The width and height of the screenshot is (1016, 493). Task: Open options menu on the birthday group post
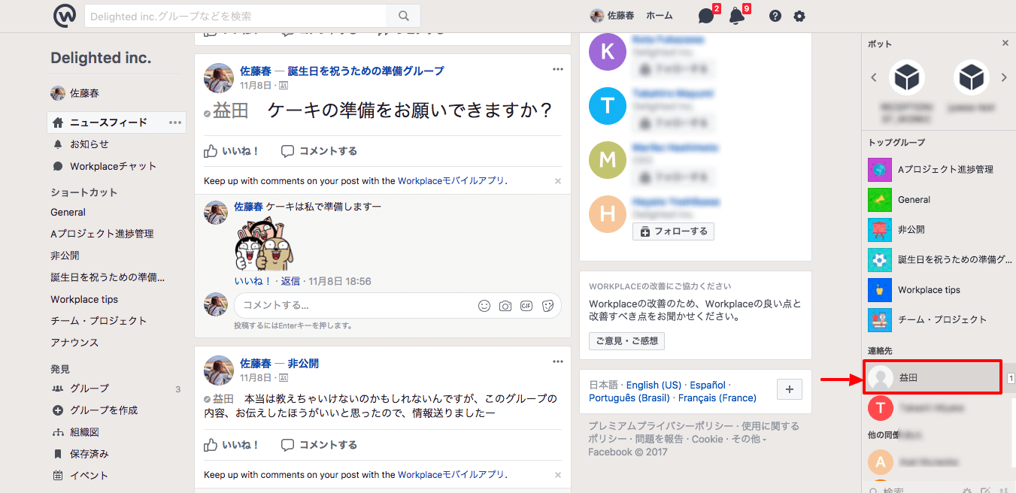(x=557, y=68)
